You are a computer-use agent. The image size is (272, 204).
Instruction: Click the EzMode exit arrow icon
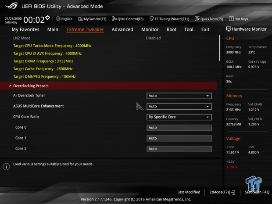point(233,193)
